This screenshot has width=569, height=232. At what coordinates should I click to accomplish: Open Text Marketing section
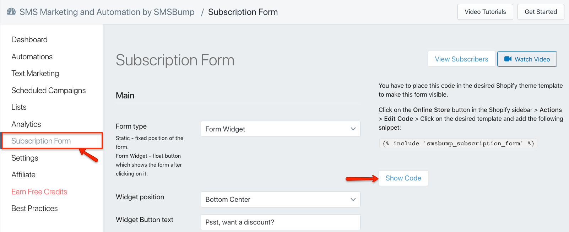pos(35,73)
